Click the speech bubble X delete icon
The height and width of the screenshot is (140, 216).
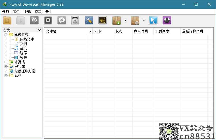(x=62, y=20)
